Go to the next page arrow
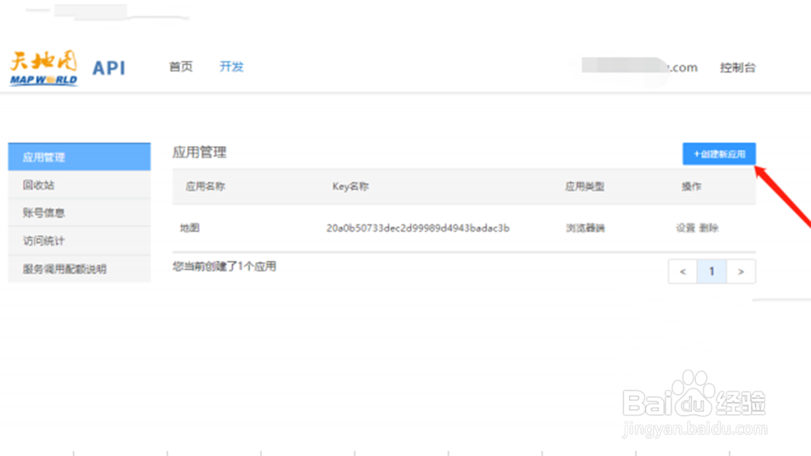The width and height of the screenshot is (811, 456). 741,271
